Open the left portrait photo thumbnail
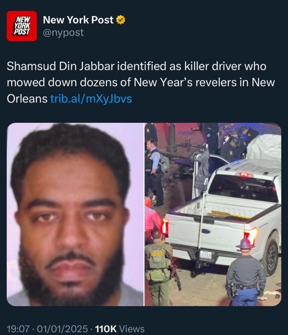This screenshot has height=335, width=288. tap(75, 214)
